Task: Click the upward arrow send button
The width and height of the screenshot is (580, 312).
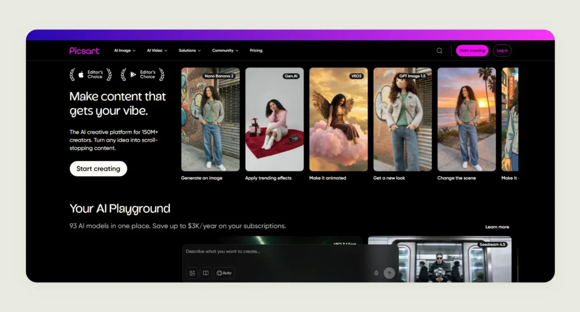Action: [389, 273]
